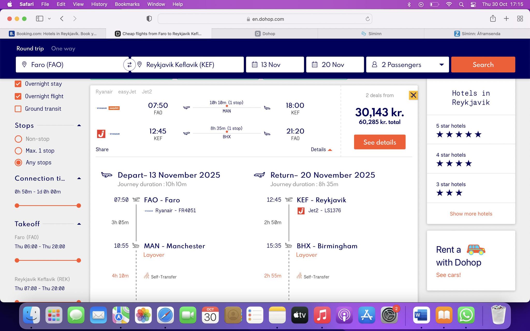Open the privacy report shield icon
The height and width of the screenshot is (331, 530).
click(x=149, y=19)
